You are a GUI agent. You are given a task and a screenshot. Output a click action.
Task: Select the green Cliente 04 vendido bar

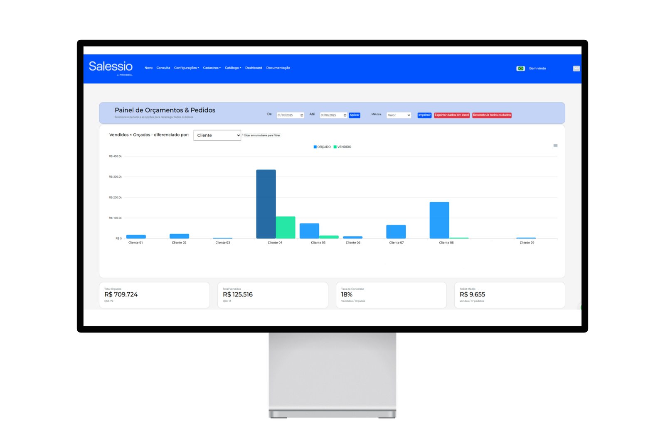(286, 228)
